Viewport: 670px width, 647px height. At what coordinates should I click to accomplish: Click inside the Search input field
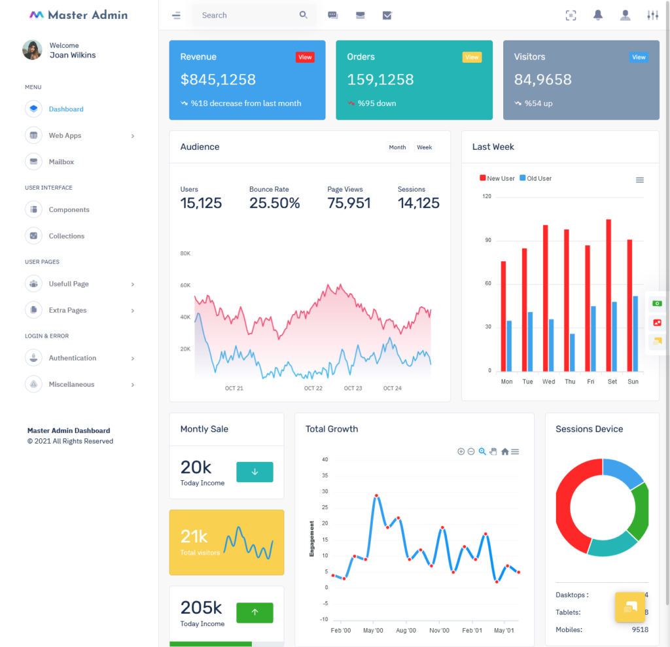click(x=249, y=15)
